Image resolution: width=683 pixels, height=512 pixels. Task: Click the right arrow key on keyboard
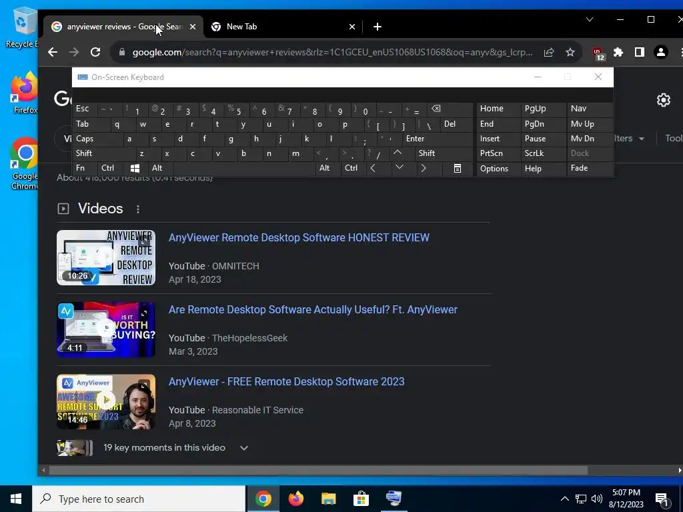point(424,169)
